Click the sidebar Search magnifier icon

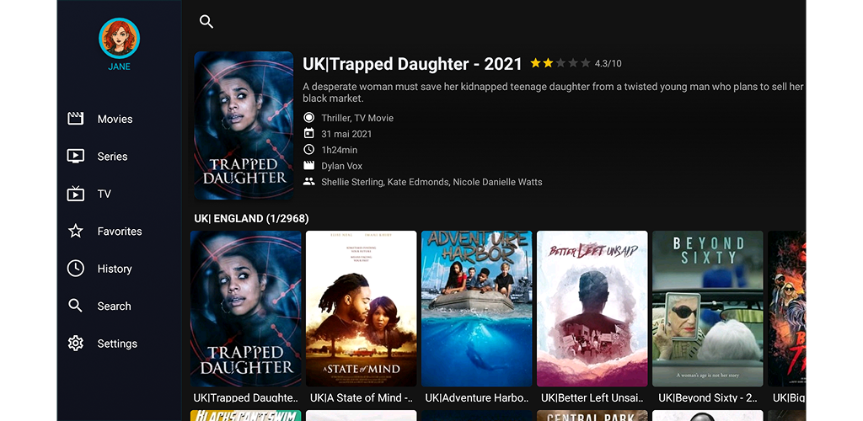pyautogui.click(x=75, y=306)
